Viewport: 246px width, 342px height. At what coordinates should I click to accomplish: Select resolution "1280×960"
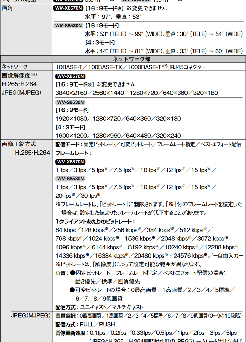107,136
